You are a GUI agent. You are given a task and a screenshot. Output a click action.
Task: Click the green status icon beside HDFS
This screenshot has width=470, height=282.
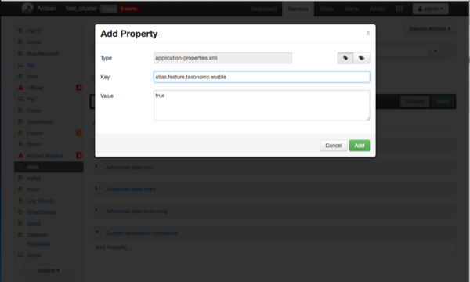pos(20,31)
